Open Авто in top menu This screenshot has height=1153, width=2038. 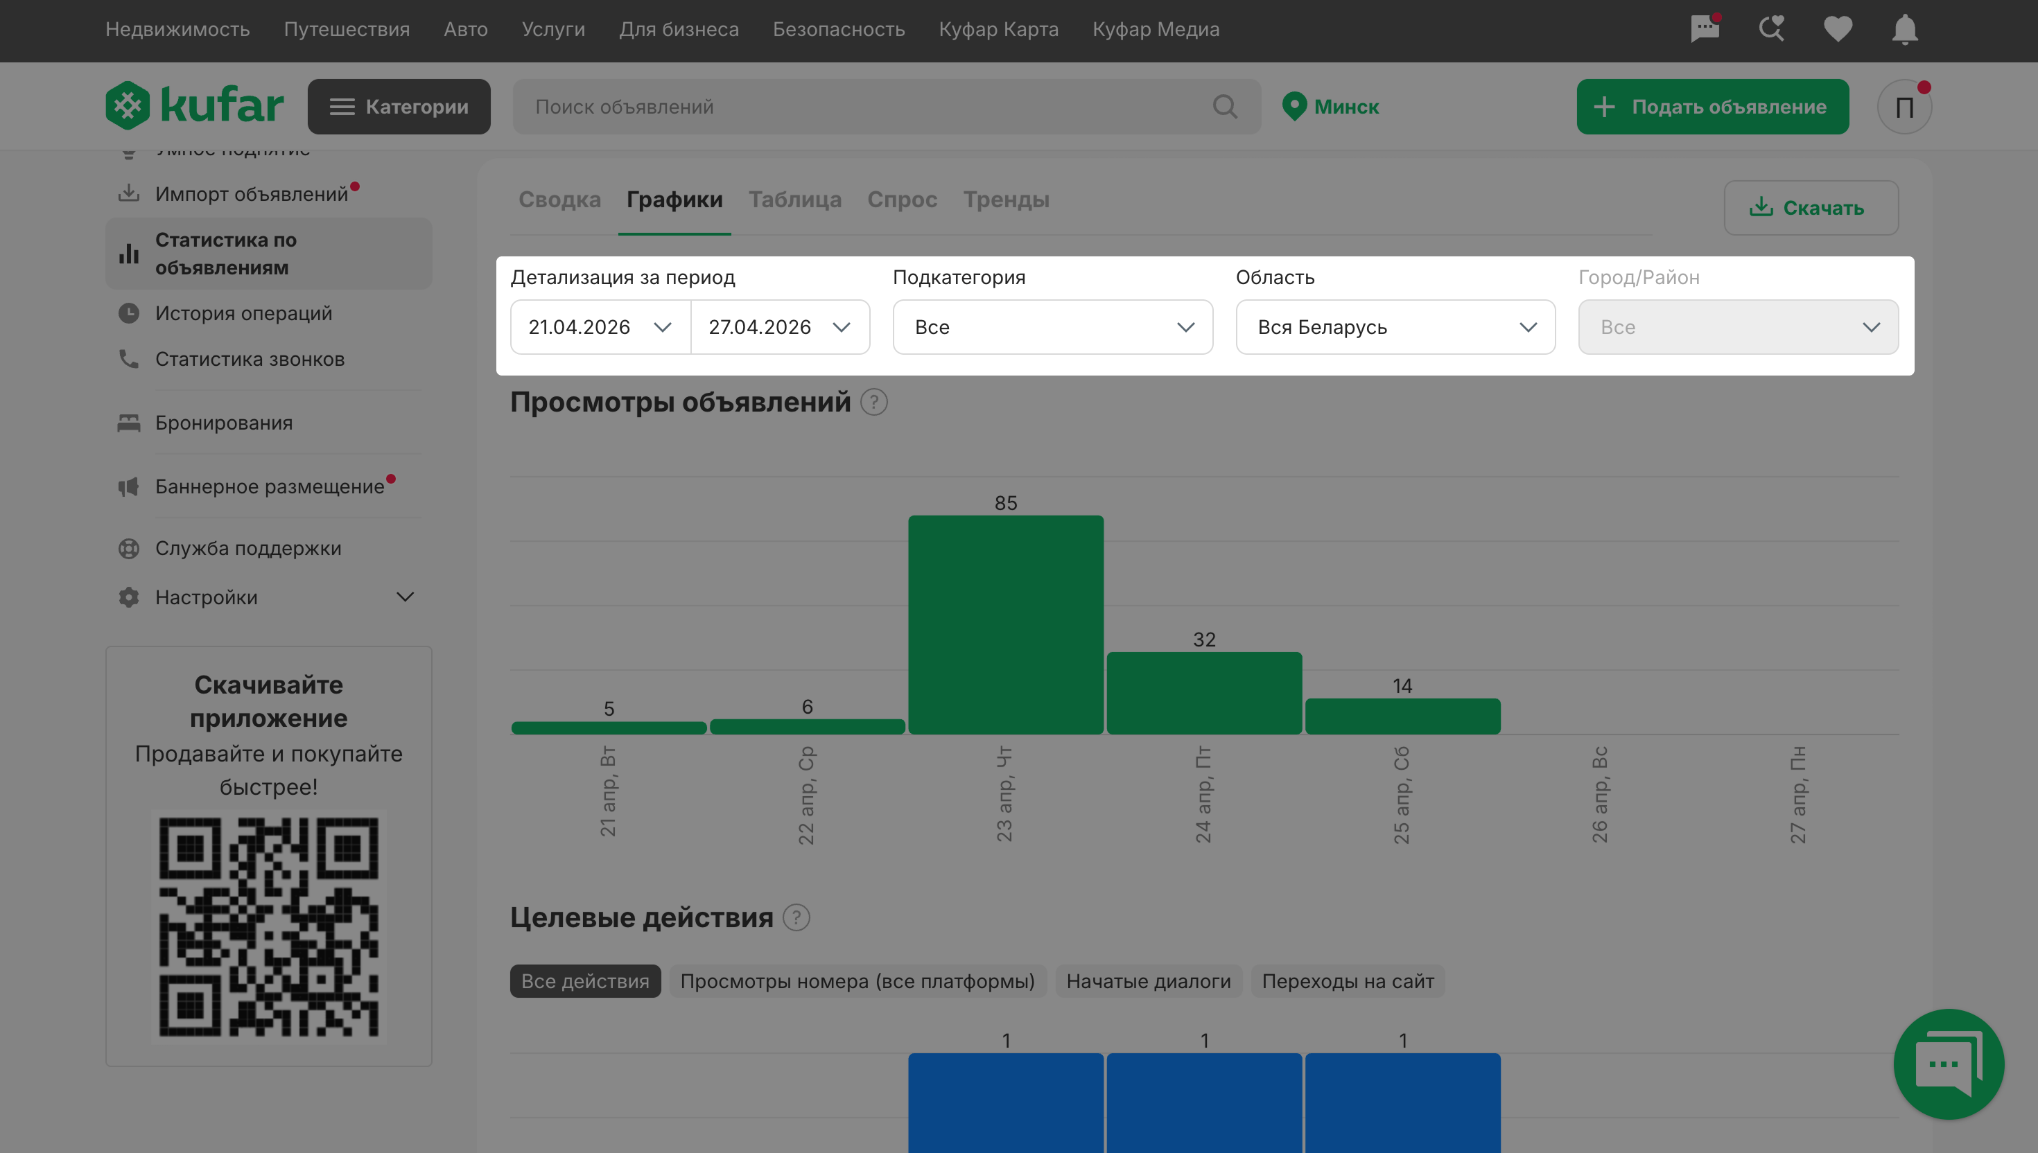[466, 29]
